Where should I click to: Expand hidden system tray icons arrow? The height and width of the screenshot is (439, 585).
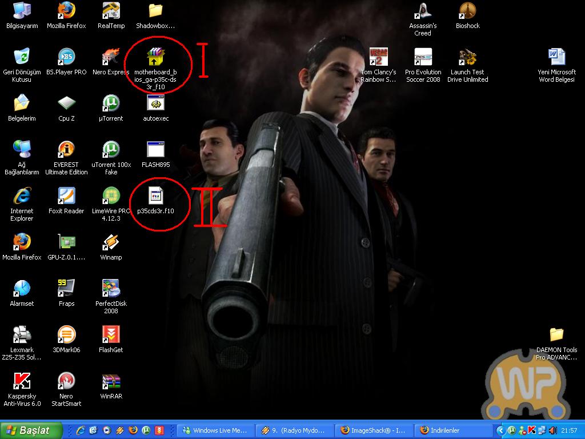502,430
